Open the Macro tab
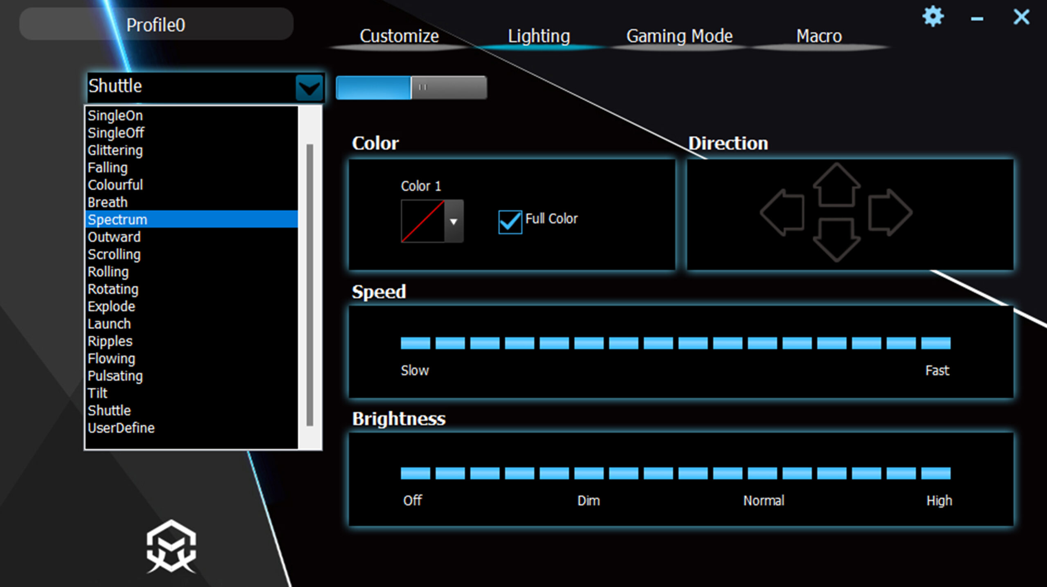The image size is (1047, 587). pos(819,36)
